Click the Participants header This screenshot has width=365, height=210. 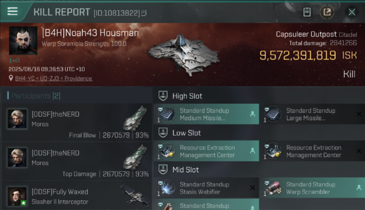[x=34, y=96]
